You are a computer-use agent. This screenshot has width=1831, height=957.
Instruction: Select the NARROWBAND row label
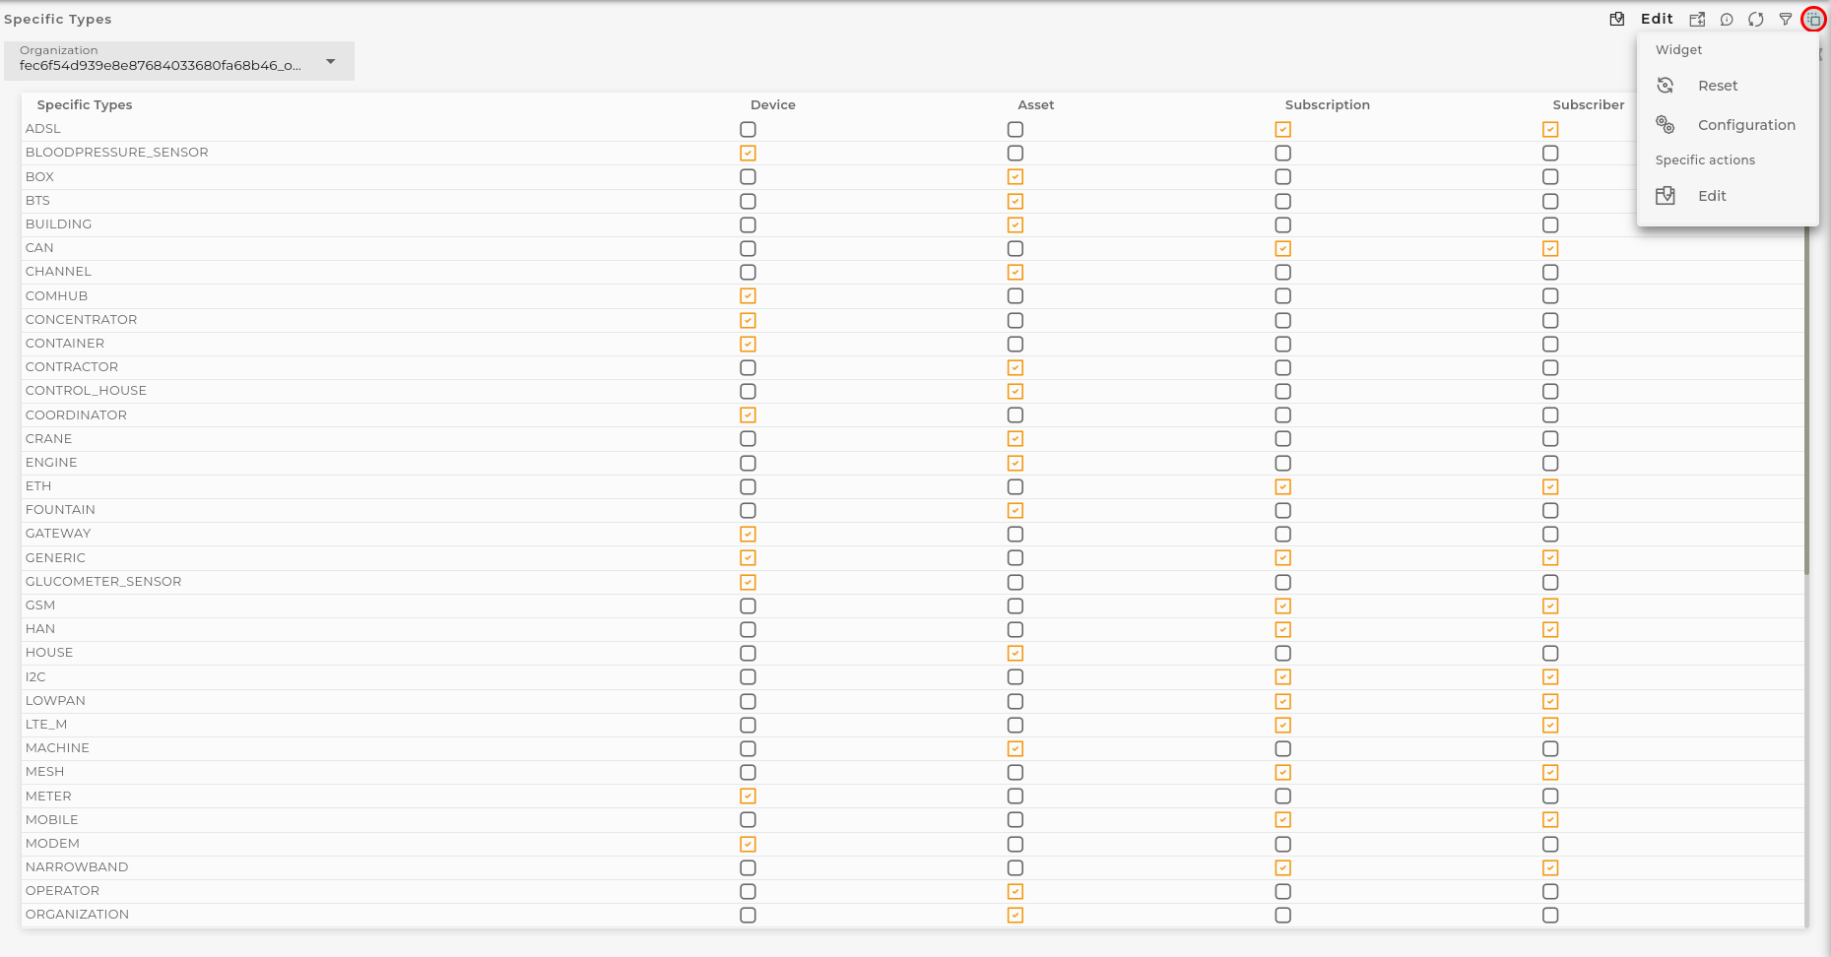coord(77,867)
